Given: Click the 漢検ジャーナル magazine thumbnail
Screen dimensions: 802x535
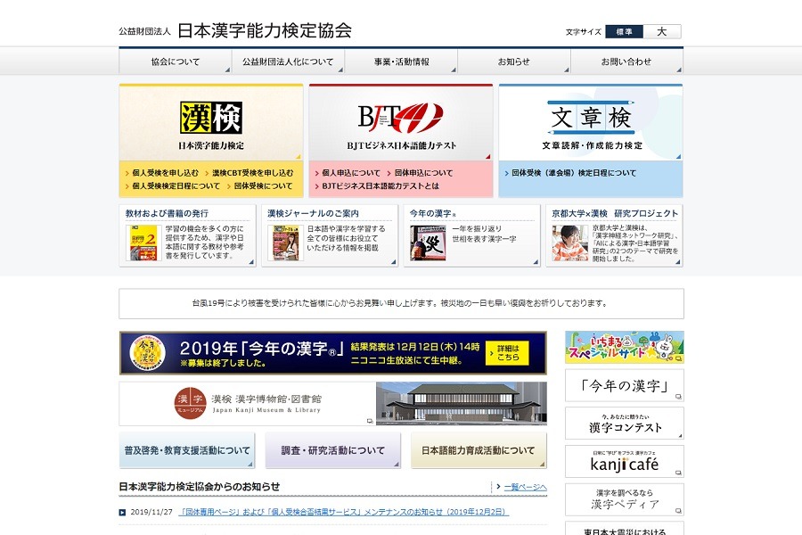Looking at the screenshot, I should (x=286, y=242).
